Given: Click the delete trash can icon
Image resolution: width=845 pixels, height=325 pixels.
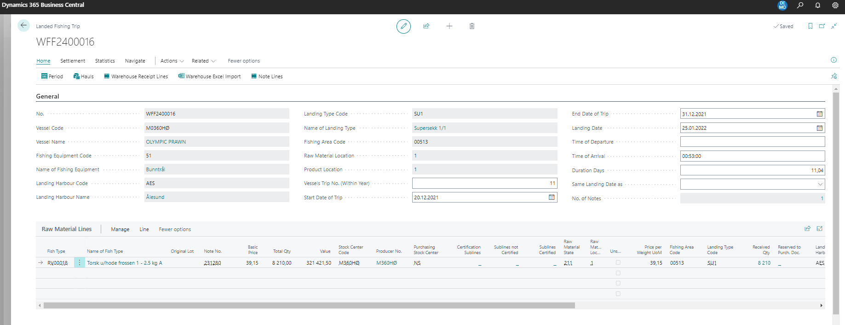Looking at the screenshot, I should pyautogui.click(x=472, y=26).
